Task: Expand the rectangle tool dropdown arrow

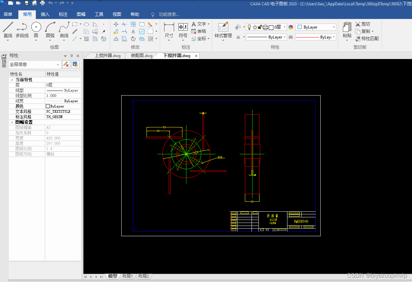Action: click(x=80, y=24)
